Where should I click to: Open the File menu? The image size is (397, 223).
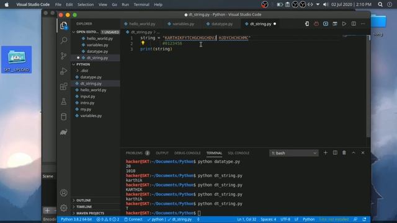pos(58,4)
